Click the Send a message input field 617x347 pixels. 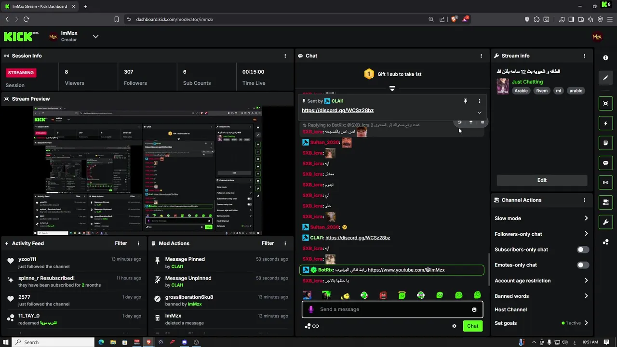pyautogui.click(x=393, y=309)
